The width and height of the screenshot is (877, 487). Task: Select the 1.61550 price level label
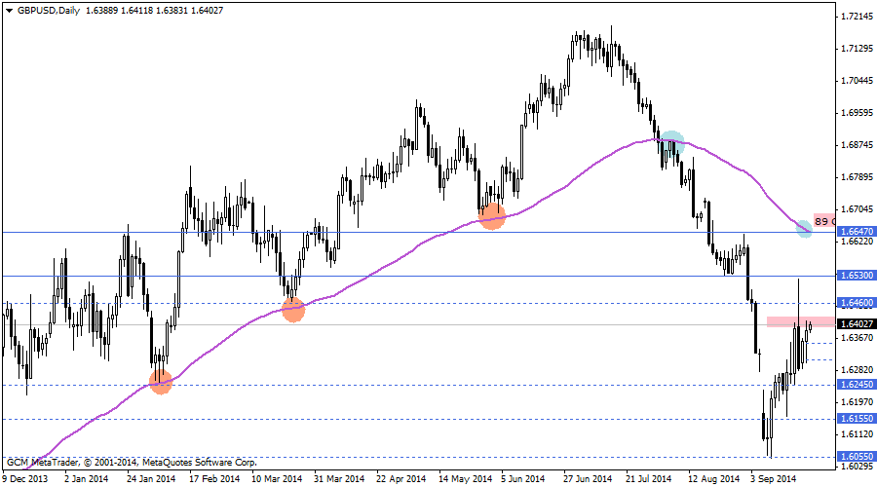856,420
